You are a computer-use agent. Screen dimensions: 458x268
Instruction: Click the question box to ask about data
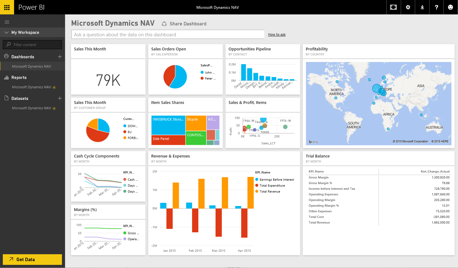[168, 34]
